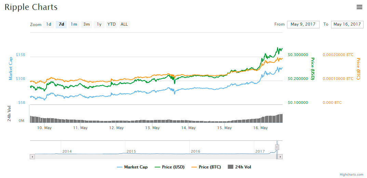This screenshot has width=367, height=178.
Task: Toggle Price (USD) series in legend
Action: point(170,167)
